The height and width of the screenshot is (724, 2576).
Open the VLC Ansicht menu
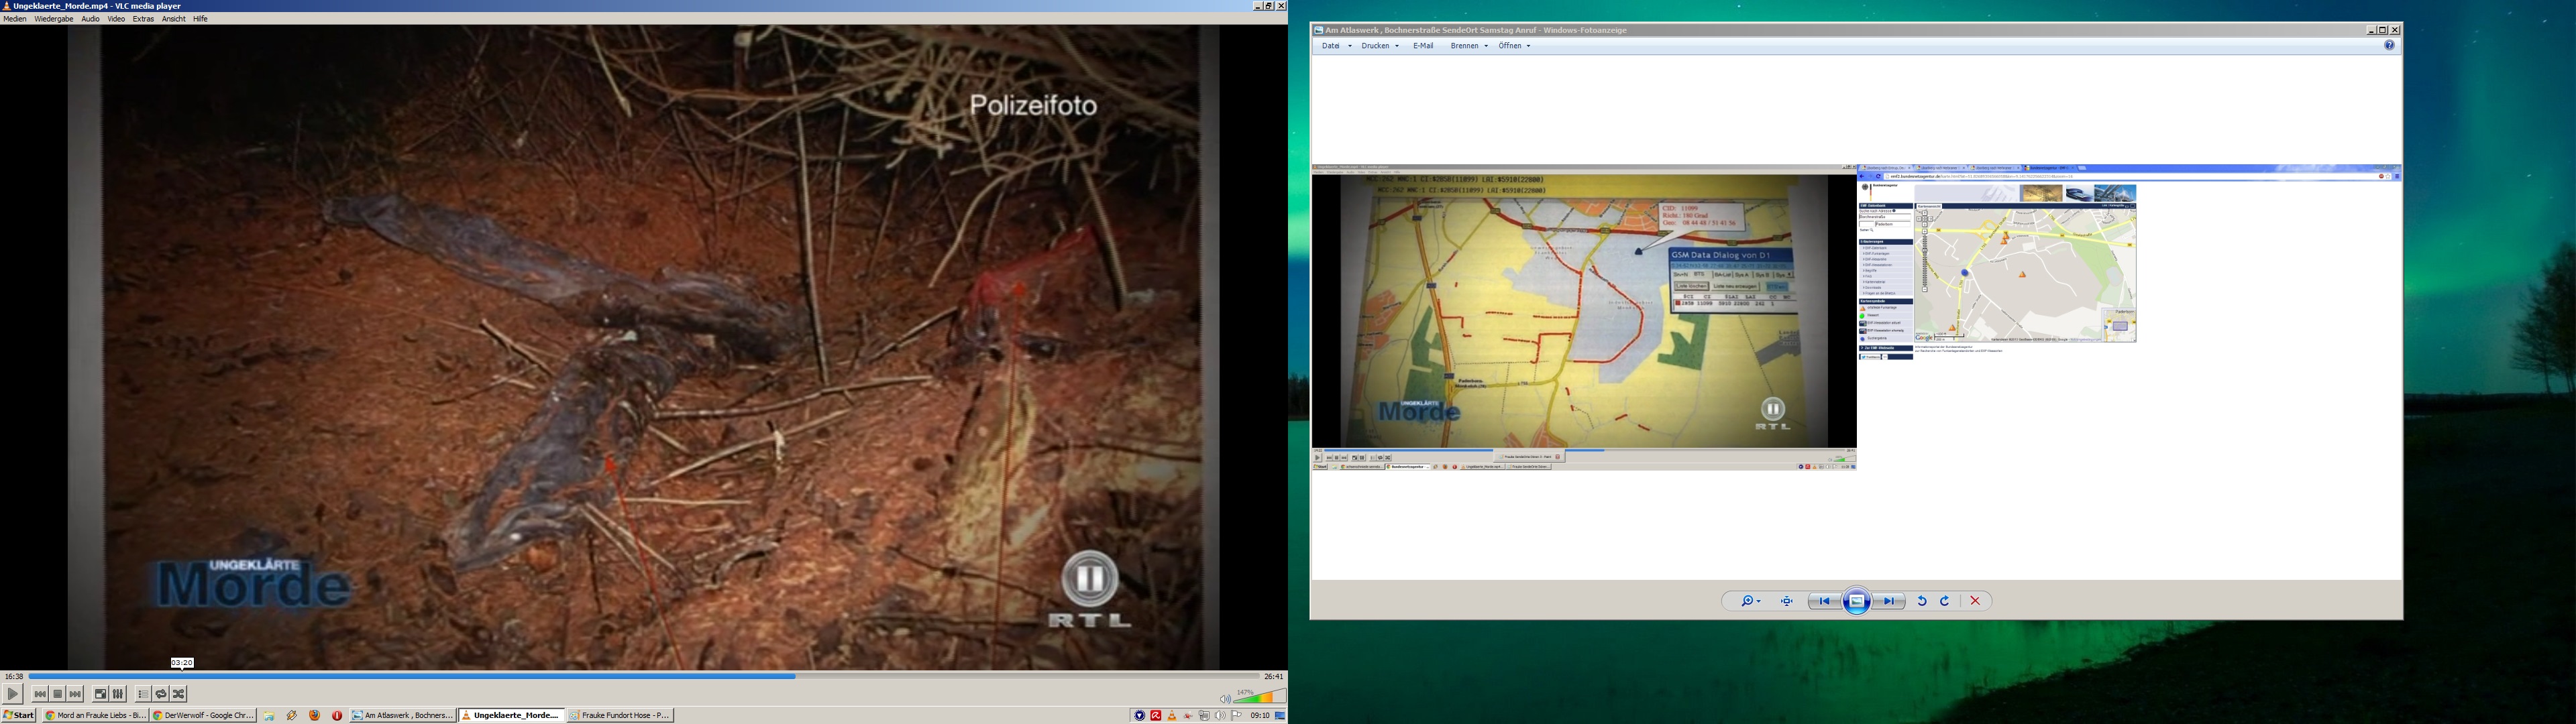pyautogui.click(x=174, y=19)
